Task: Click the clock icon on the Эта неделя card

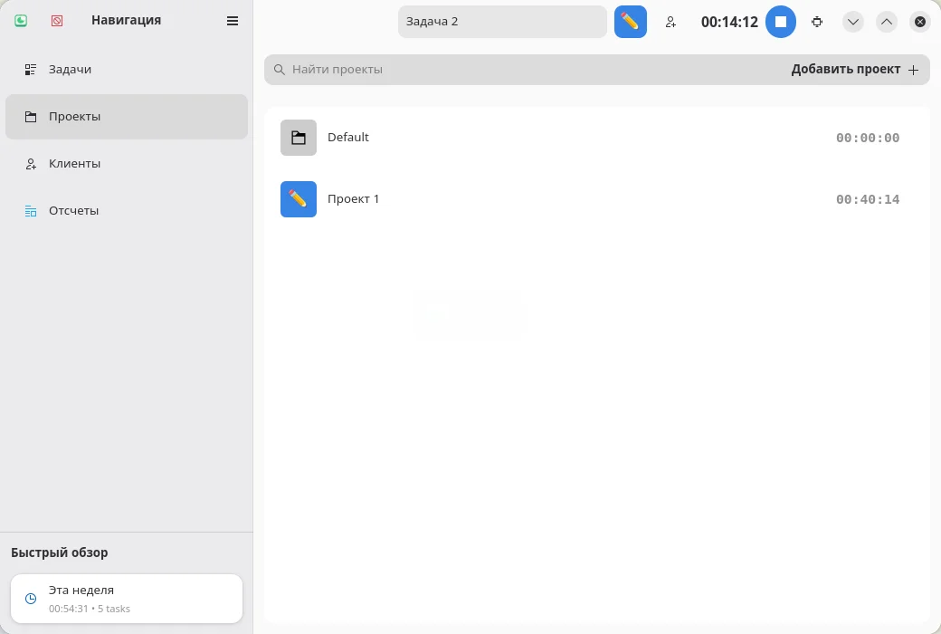Action: [29, 599]
